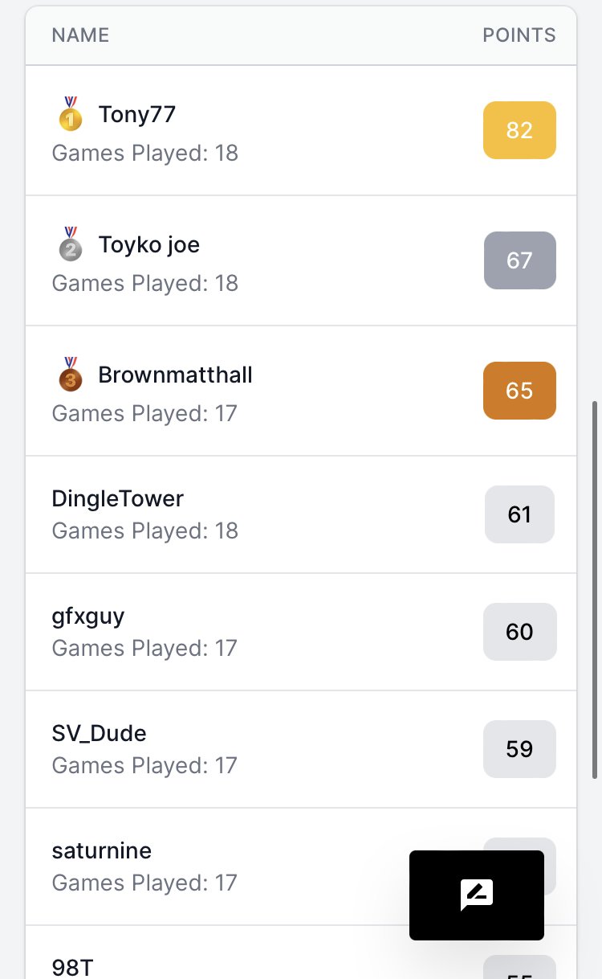Open gfxguy's leaderboard entry
Screen dimensions: 602x979
(x=301, y=632)
